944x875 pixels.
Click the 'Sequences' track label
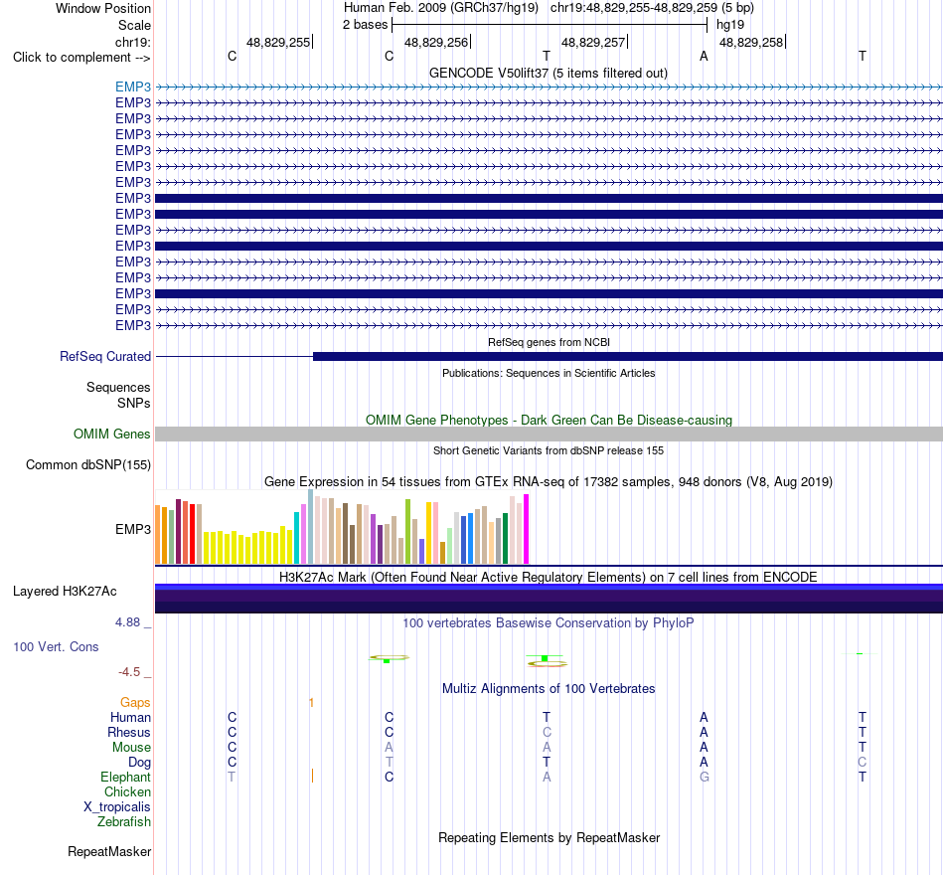pyautogui.click(x=118, y=387)
